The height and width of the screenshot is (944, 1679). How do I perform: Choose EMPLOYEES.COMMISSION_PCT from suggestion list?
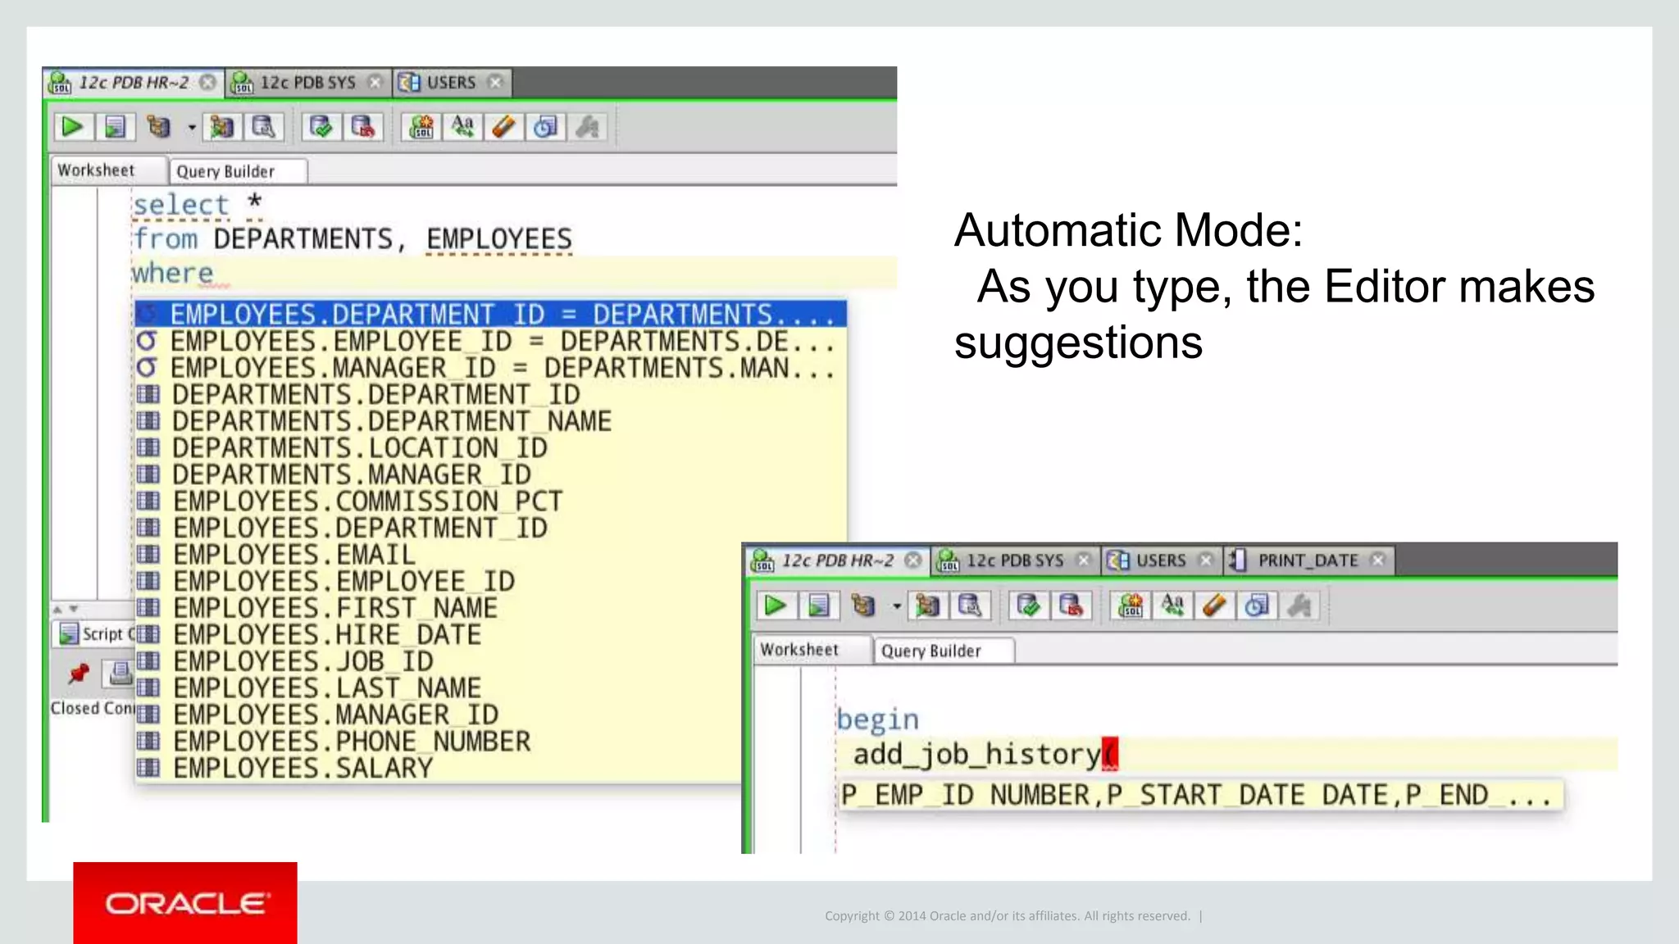coord(490,501)
